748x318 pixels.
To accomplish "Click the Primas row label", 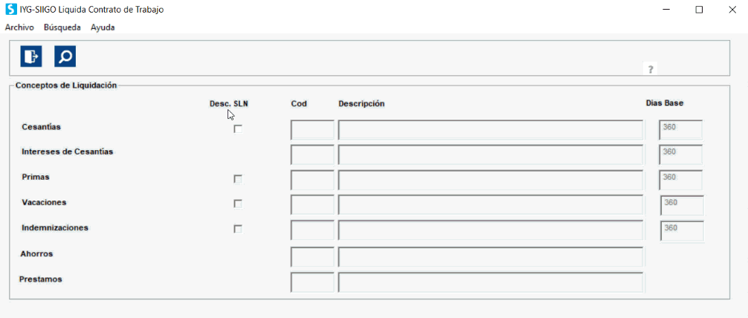I will click(x=36, y=177).
